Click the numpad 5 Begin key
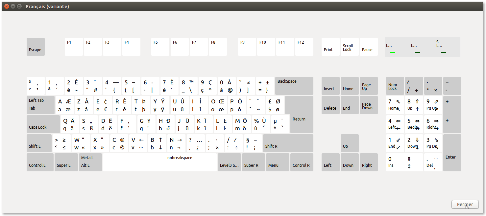Viewport: 486px width, 216px height. pos(414,124)
